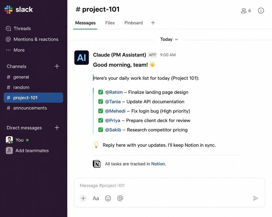Viewport: 272px width, 217px height.
Task: Click the Direct messages section header
Action: (24, 128)
